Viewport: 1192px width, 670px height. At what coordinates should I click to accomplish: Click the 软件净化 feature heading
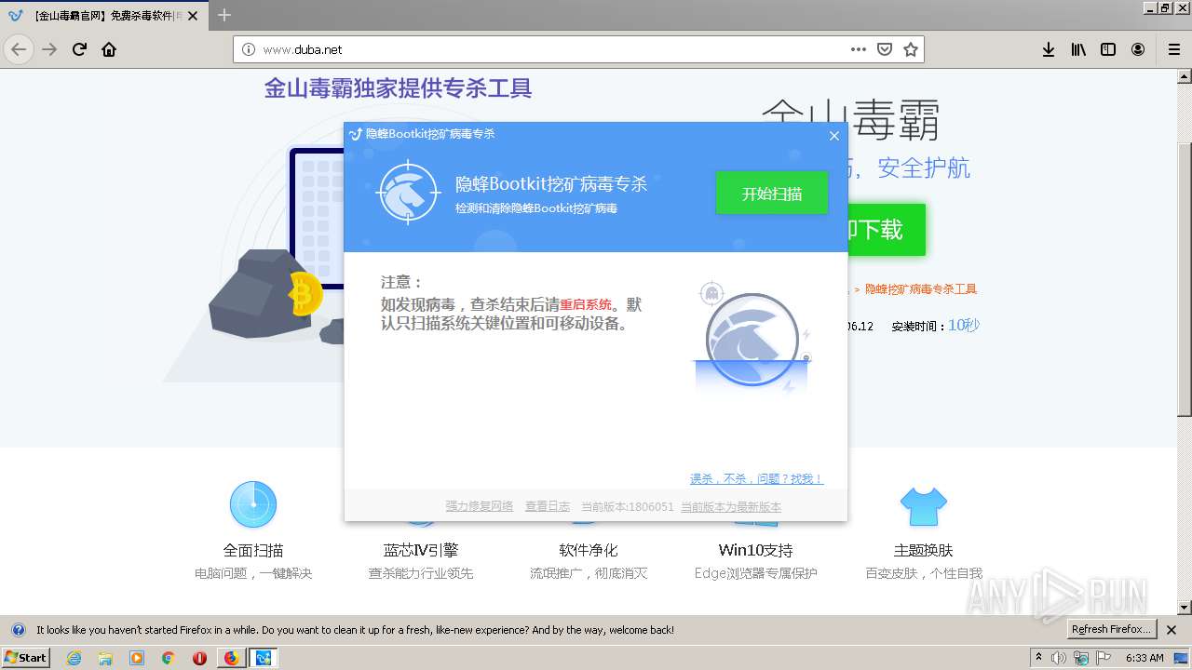point(589,550)
